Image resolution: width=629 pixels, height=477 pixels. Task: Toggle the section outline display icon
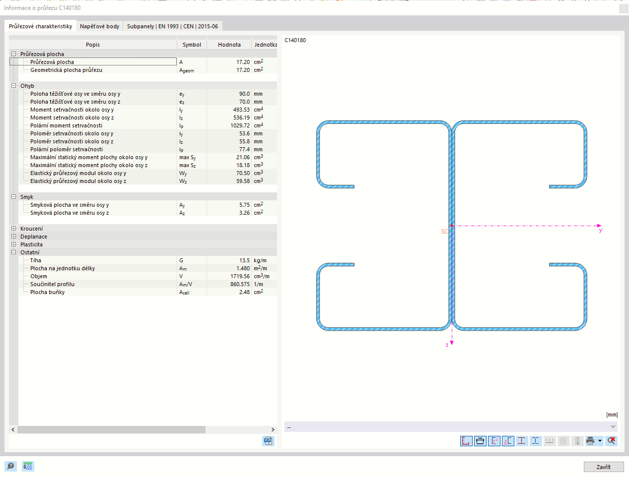tap(466, 441)
